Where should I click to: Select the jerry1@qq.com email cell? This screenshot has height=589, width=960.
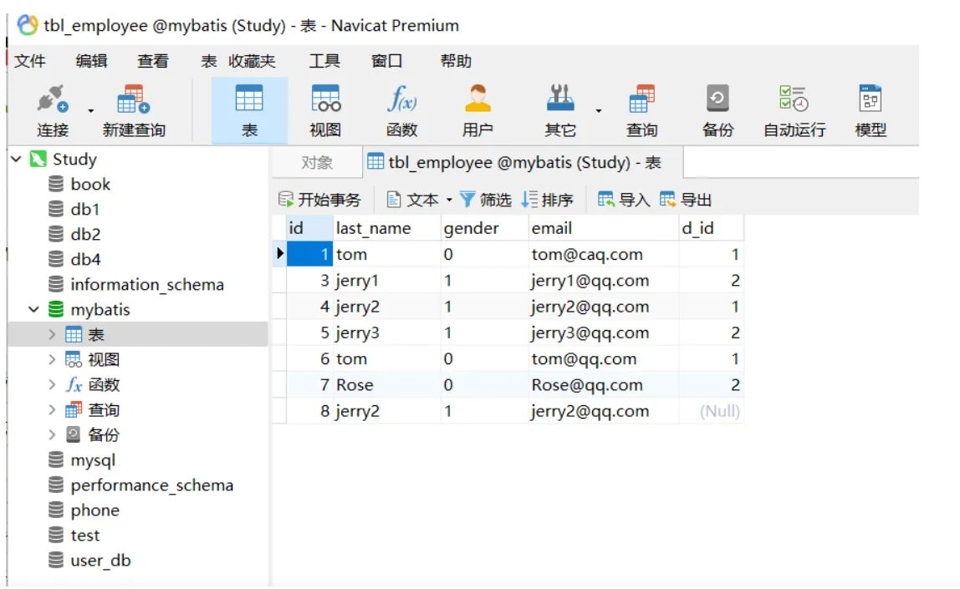pos(603,281)
